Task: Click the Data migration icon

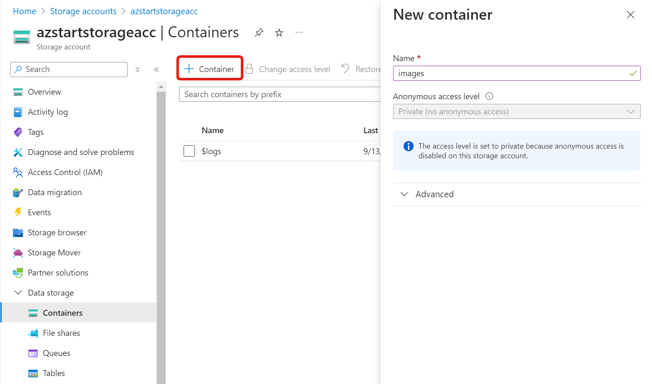Action: click(18, 193)
